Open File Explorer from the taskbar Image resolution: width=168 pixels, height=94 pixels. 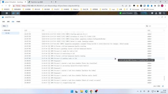tap(82, 91)
